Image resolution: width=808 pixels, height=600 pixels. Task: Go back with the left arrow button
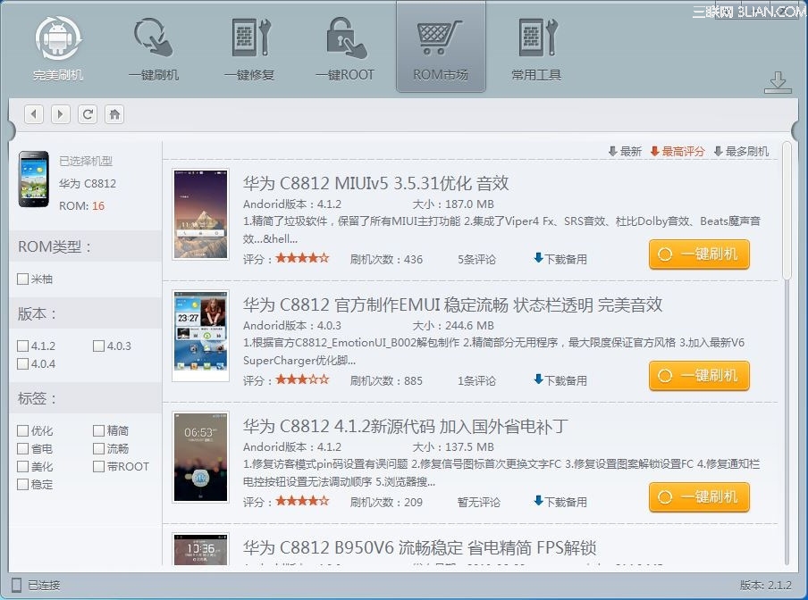(34, 113)
